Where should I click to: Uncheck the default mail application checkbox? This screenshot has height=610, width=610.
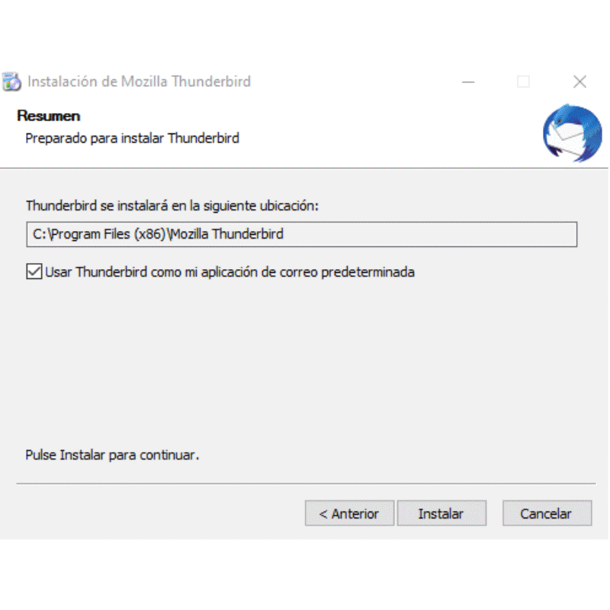click(x=34, y=271)
